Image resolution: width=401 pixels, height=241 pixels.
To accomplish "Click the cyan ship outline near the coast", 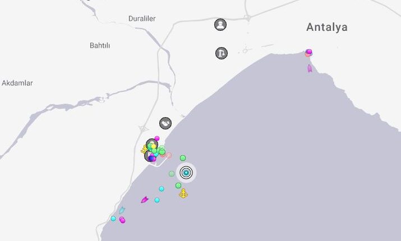I will pyautogui.click(x=122, y=210).
